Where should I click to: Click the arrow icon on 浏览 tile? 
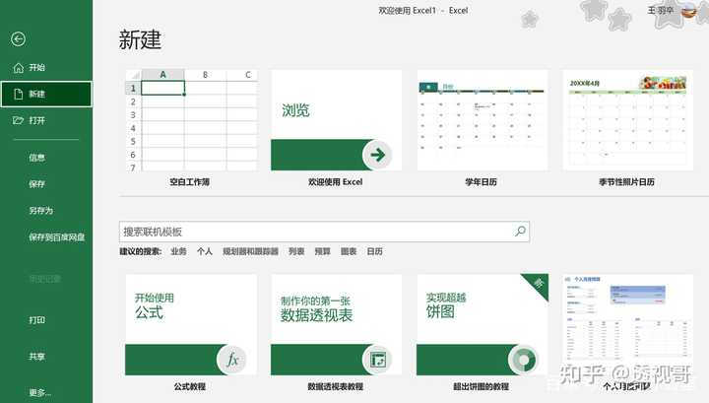tap(377, 155)
